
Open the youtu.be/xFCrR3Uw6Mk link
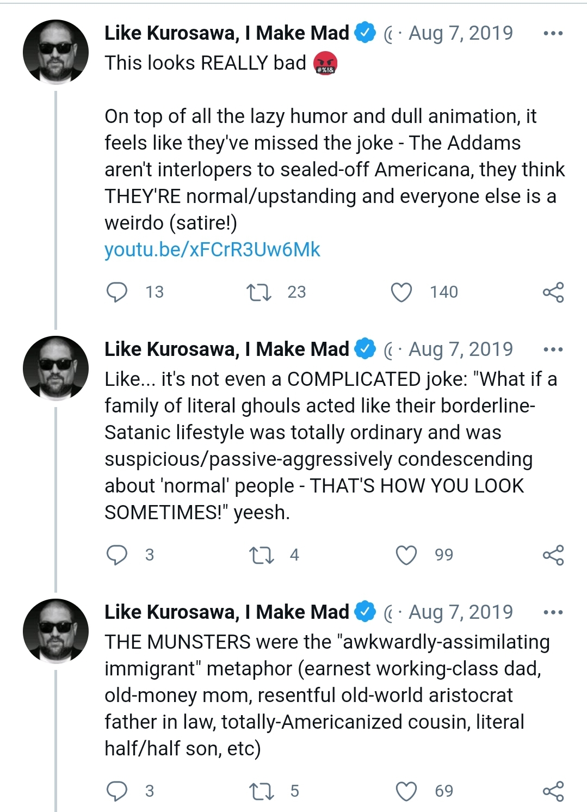(x=212, y=249)
